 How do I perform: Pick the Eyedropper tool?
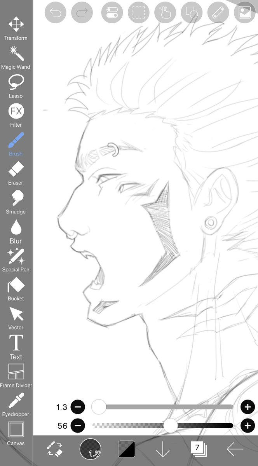[x=16, y=405]
